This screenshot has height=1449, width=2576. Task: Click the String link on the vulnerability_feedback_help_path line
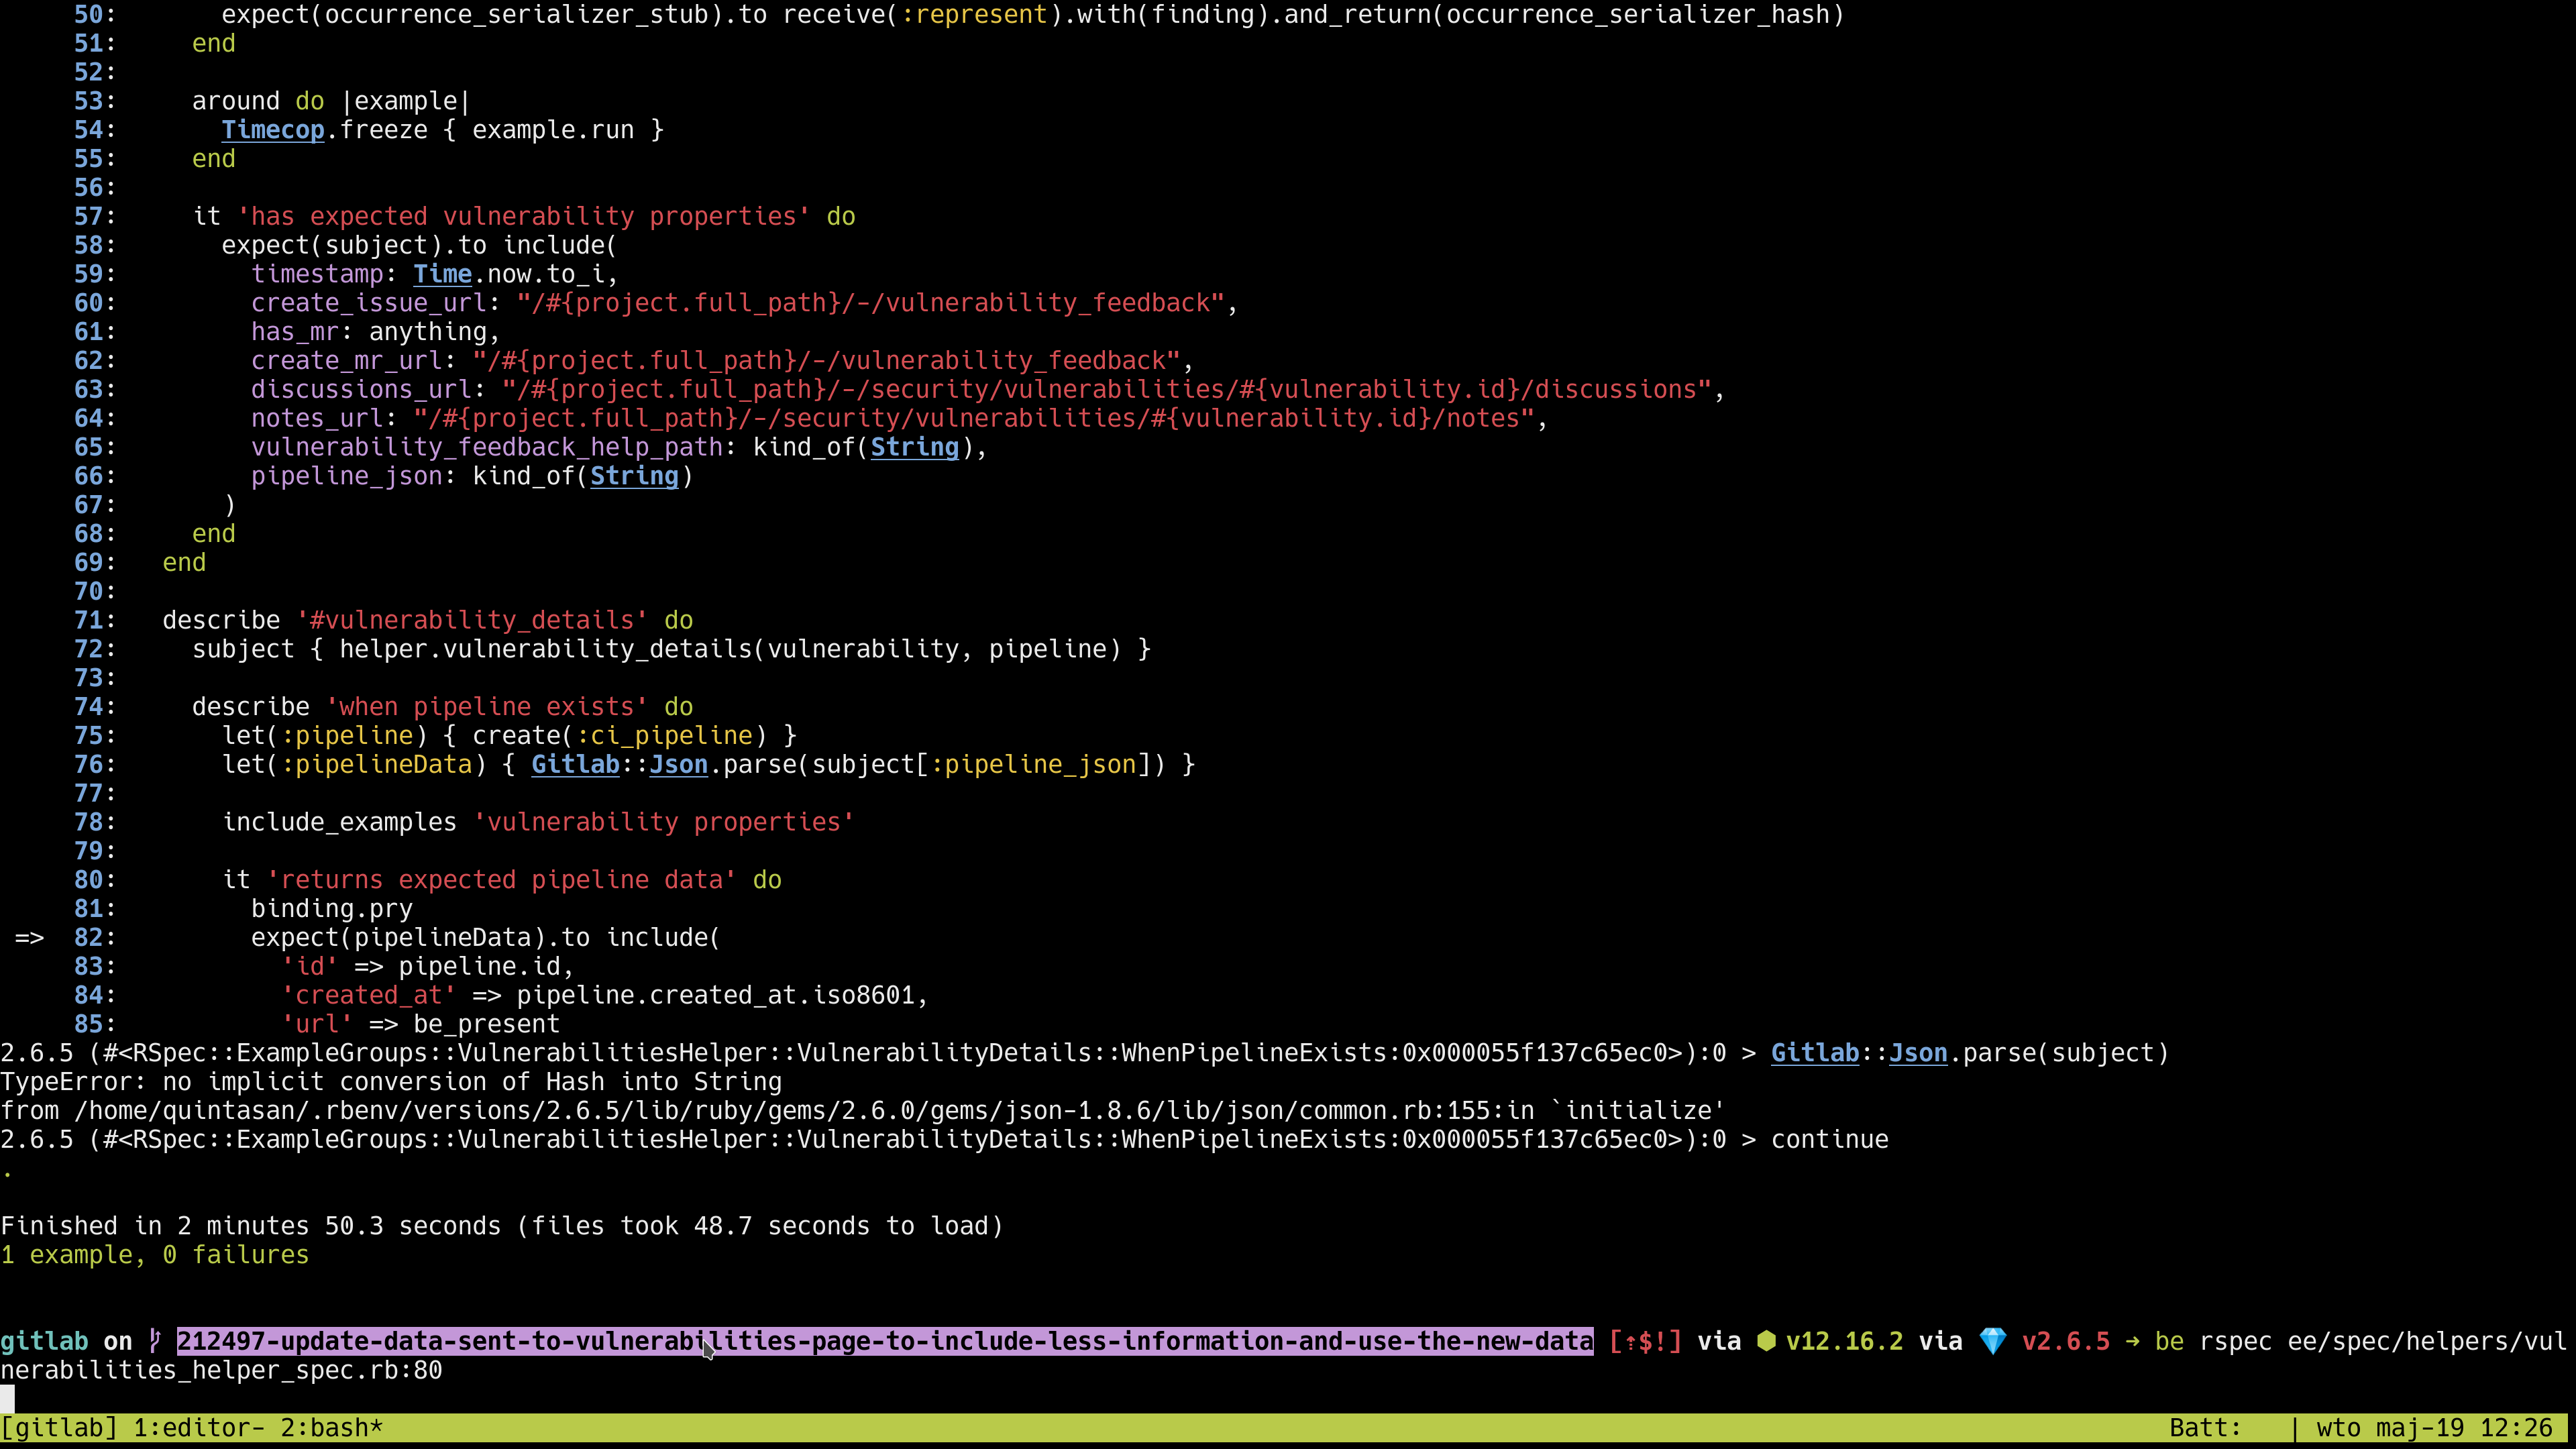point(914,447)
